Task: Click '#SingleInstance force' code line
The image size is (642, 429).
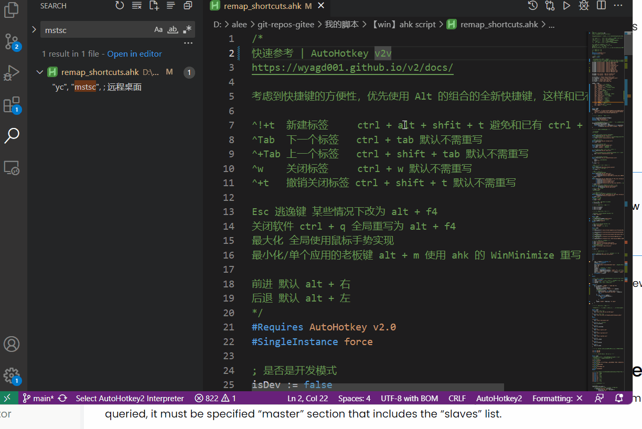Action: tap(312, 341)
